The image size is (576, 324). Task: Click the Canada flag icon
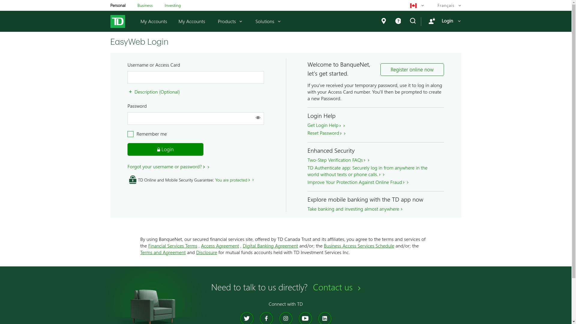click(x=413, y=5)
